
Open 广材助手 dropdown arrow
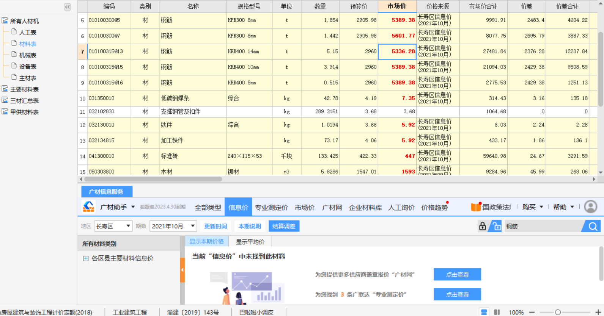133,207
